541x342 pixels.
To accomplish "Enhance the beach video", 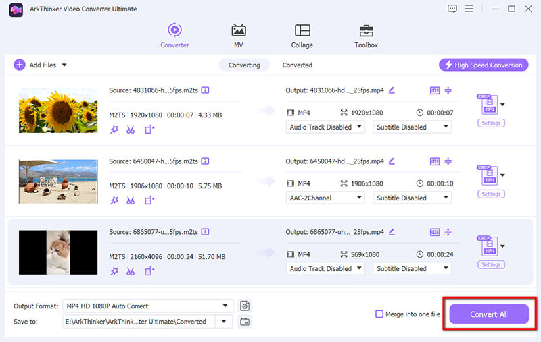I will coord(149,200).
